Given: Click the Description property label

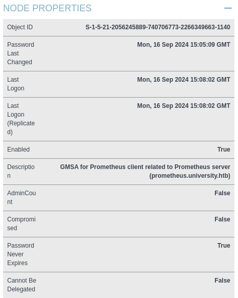Looking at the screenshot, I should point(21,172).
